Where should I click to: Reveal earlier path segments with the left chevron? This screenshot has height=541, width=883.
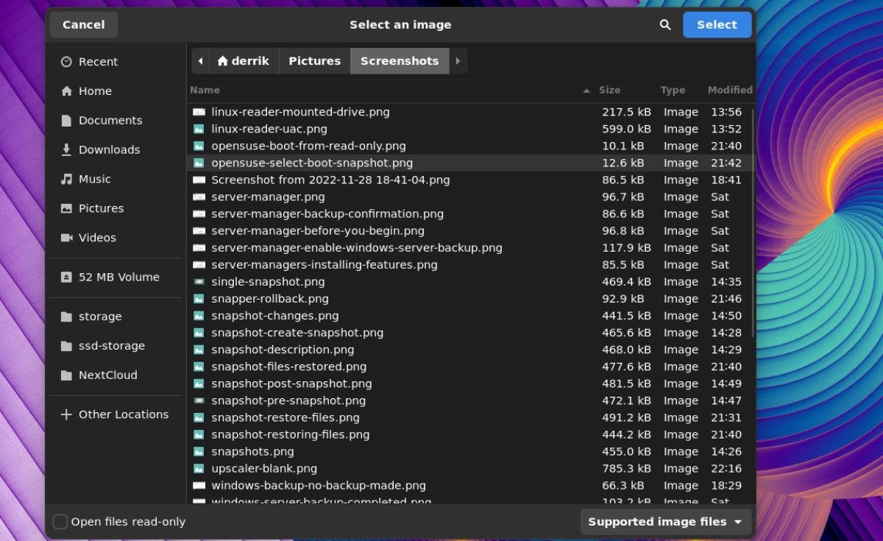coord(200,61)
